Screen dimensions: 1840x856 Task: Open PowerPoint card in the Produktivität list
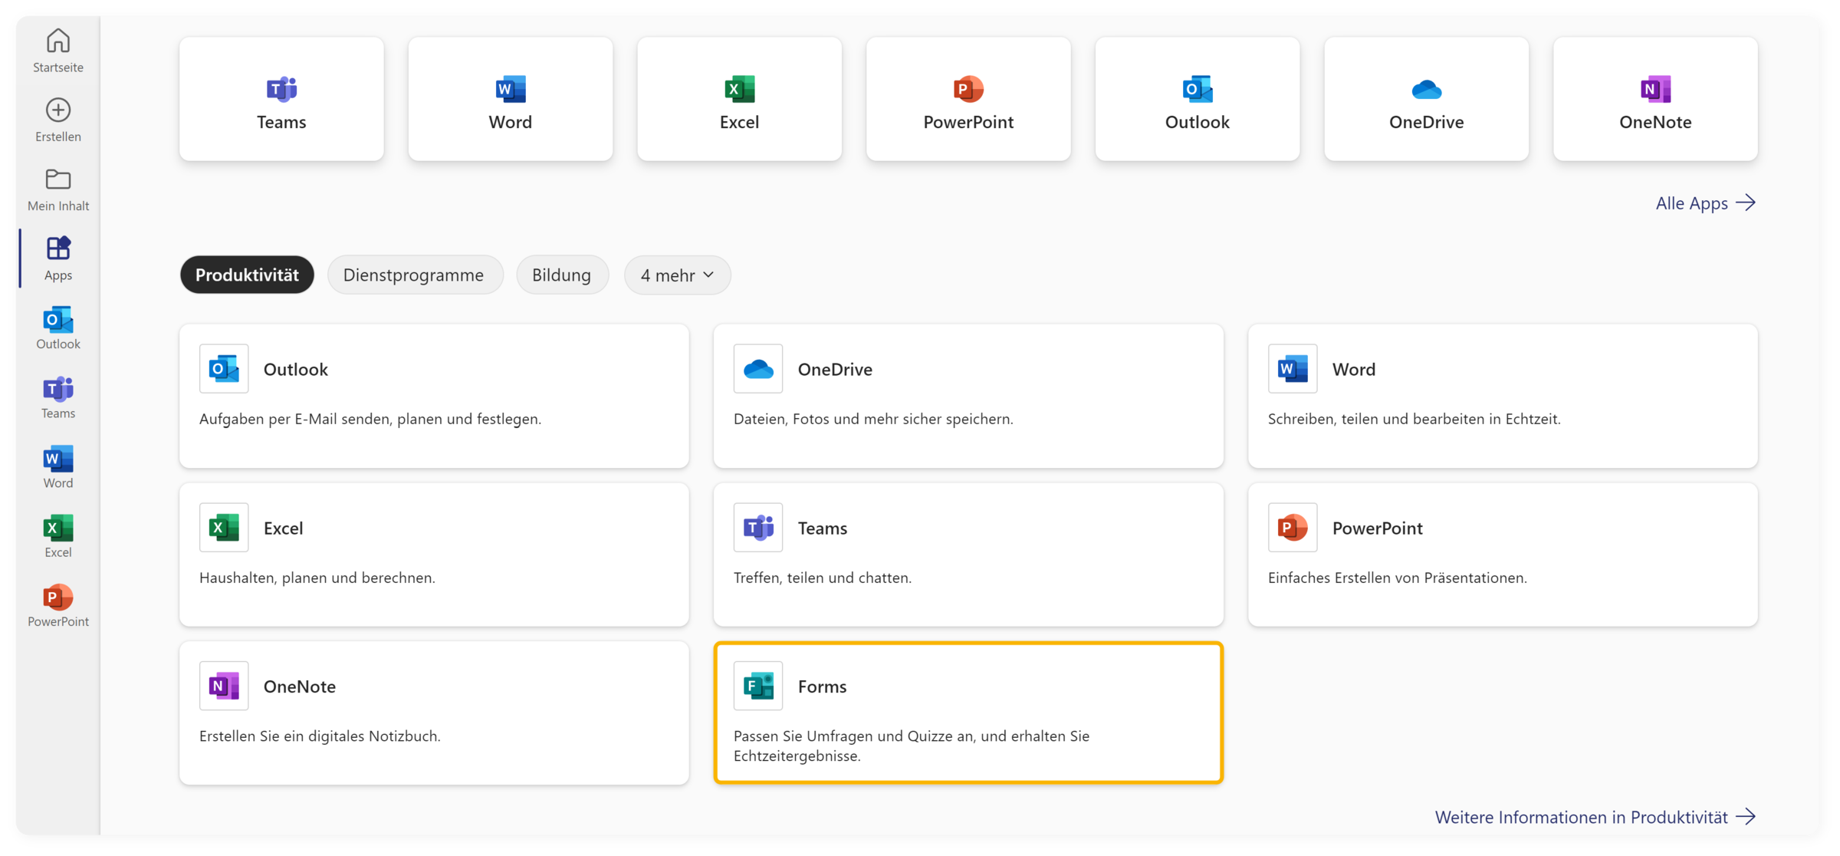(x=1502, y=554)
